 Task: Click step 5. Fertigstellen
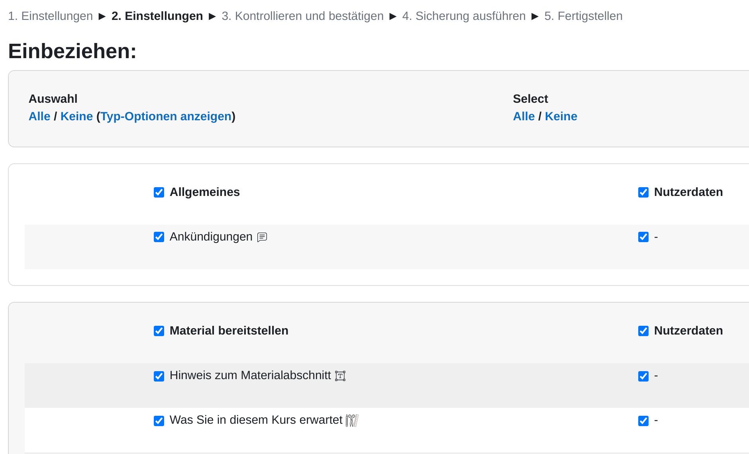(x=583, y=16)
